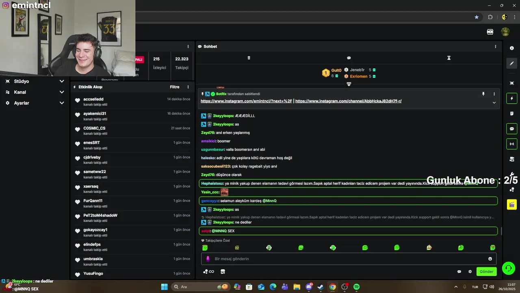Screen dimensions: 520x293
Task: Click the green headset support button
Action: point(508,268)
